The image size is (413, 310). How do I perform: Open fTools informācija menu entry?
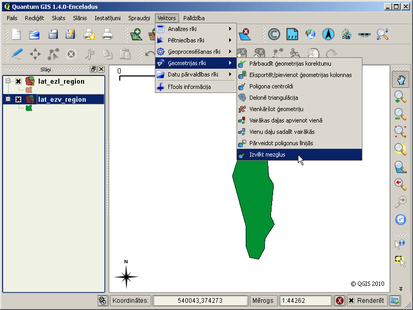196,87
